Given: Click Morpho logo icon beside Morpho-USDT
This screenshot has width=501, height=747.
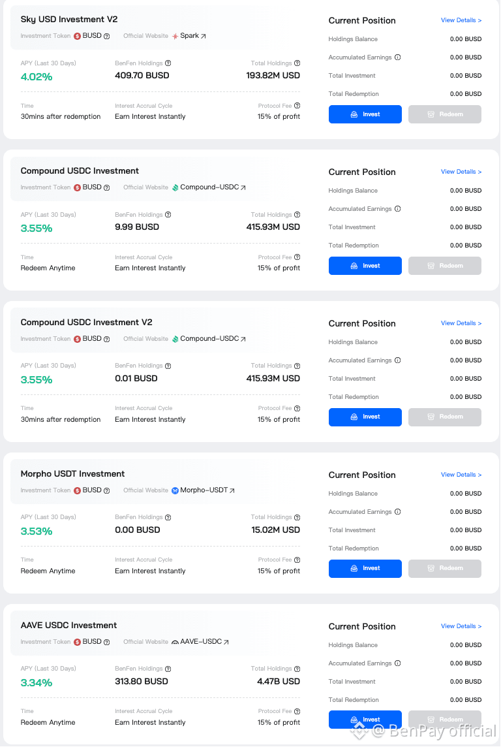Looking at the screenshot, I should [x=175, y=490].
